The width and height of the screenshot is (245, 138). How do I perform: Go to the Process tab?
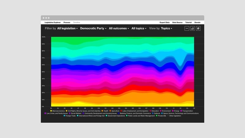click(x=67, y=22)
